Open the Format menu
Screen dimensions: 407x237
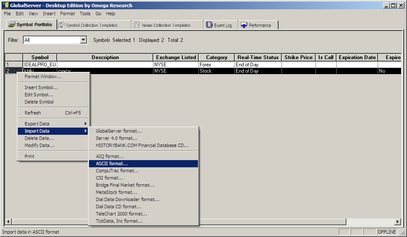click(x=67, y=14)
